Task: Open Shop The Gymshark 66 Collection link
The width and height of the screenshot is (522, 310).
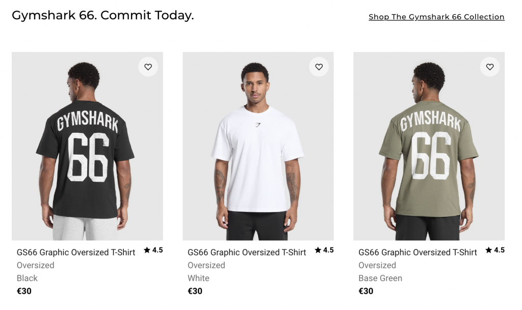Action: pyautogui.click(x=436, y=17)
